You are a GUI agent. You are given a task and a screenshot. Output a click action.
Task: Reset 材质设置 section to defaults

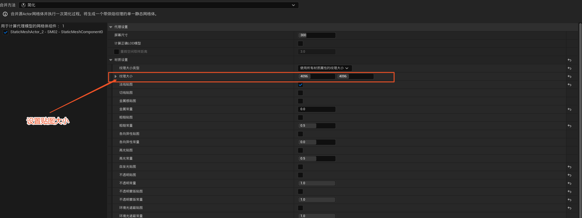click(x=569, y=60)
